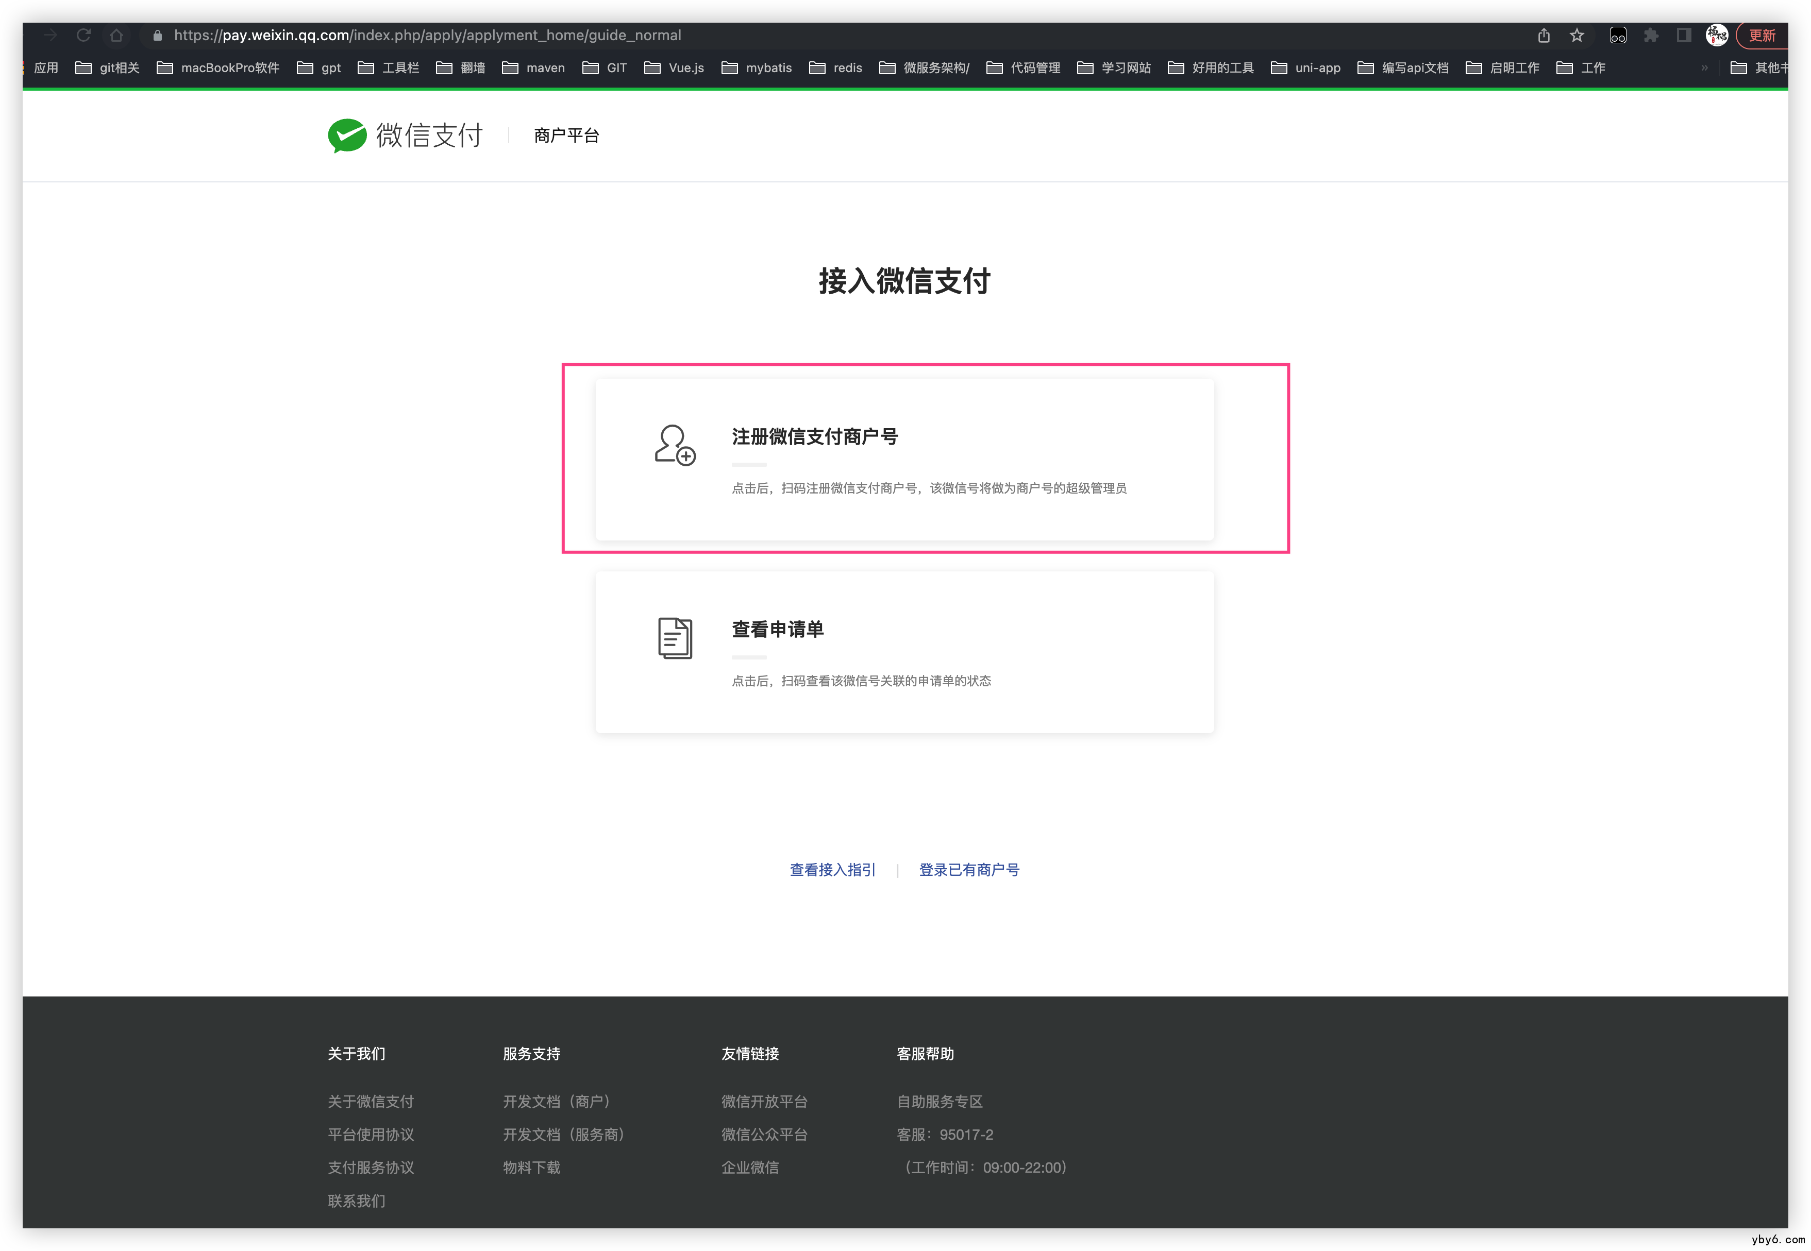
Task: Click the register merchant user-plus icon
Action: point(675,445)
